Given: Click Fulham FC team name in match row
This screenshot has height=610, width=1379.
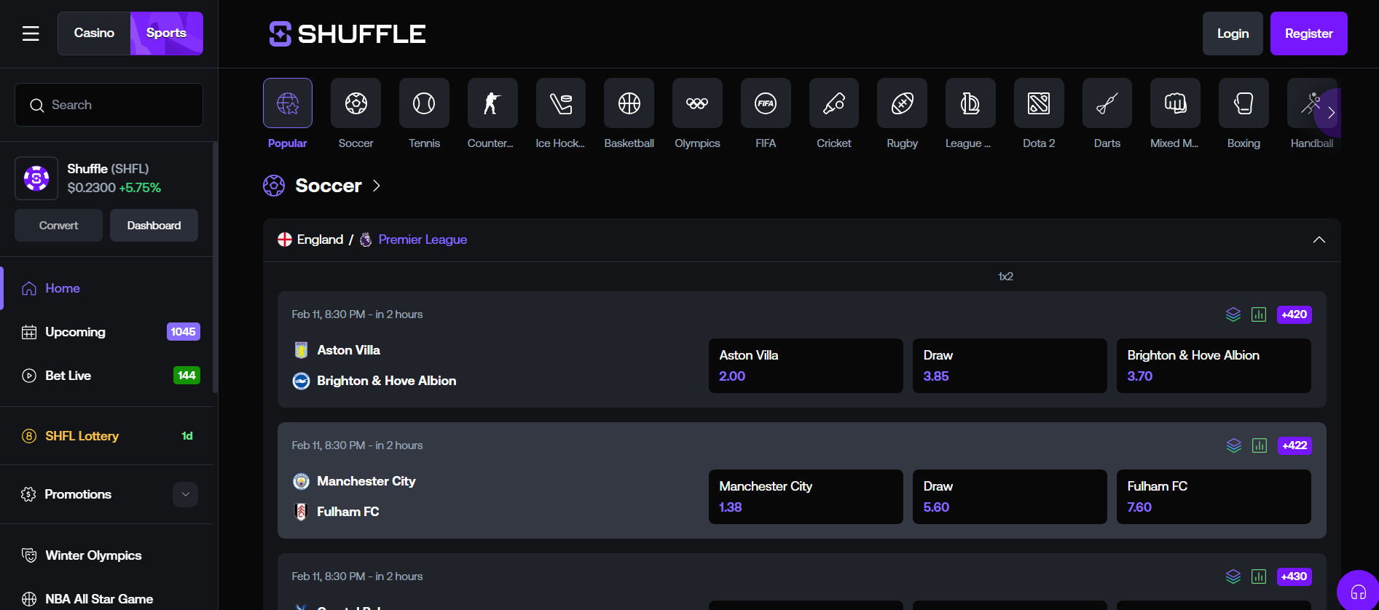Looking at the screenshot, I should [348, 512].
